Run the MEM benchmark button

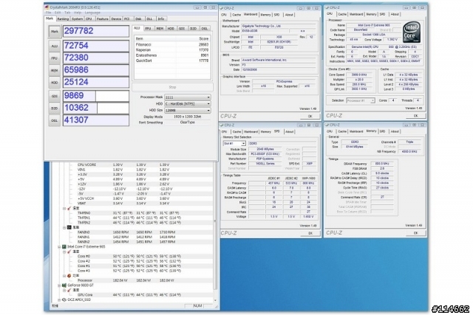(x=55, y=71)
